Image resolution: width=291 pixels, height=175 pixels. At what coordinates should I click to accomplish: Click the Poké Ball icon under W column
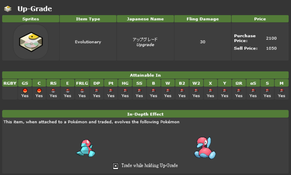[x=168, y=91]
